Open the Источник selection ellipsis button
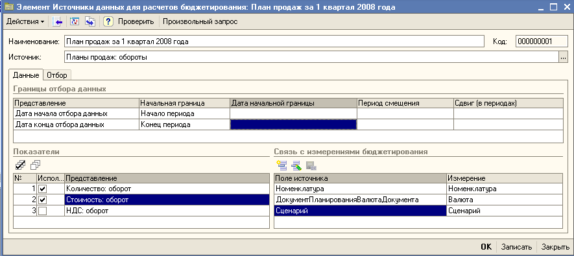Viewport: 574px width, 256px height. click(563, 57)
